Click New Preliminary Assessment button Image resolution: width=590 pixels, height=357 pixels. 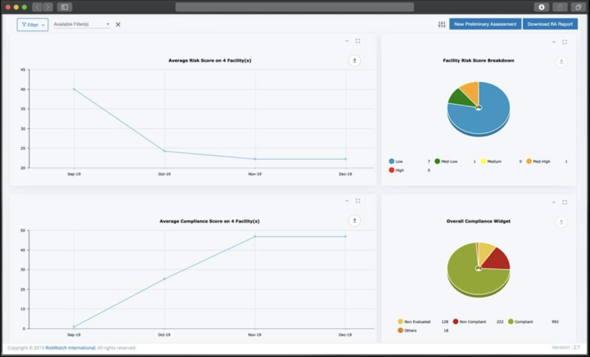pyautogui.click(x=485, y=24)
